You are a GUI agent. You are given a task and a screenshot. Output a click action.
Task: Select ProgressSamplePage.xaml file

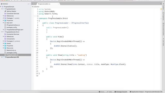pos(15,30)
